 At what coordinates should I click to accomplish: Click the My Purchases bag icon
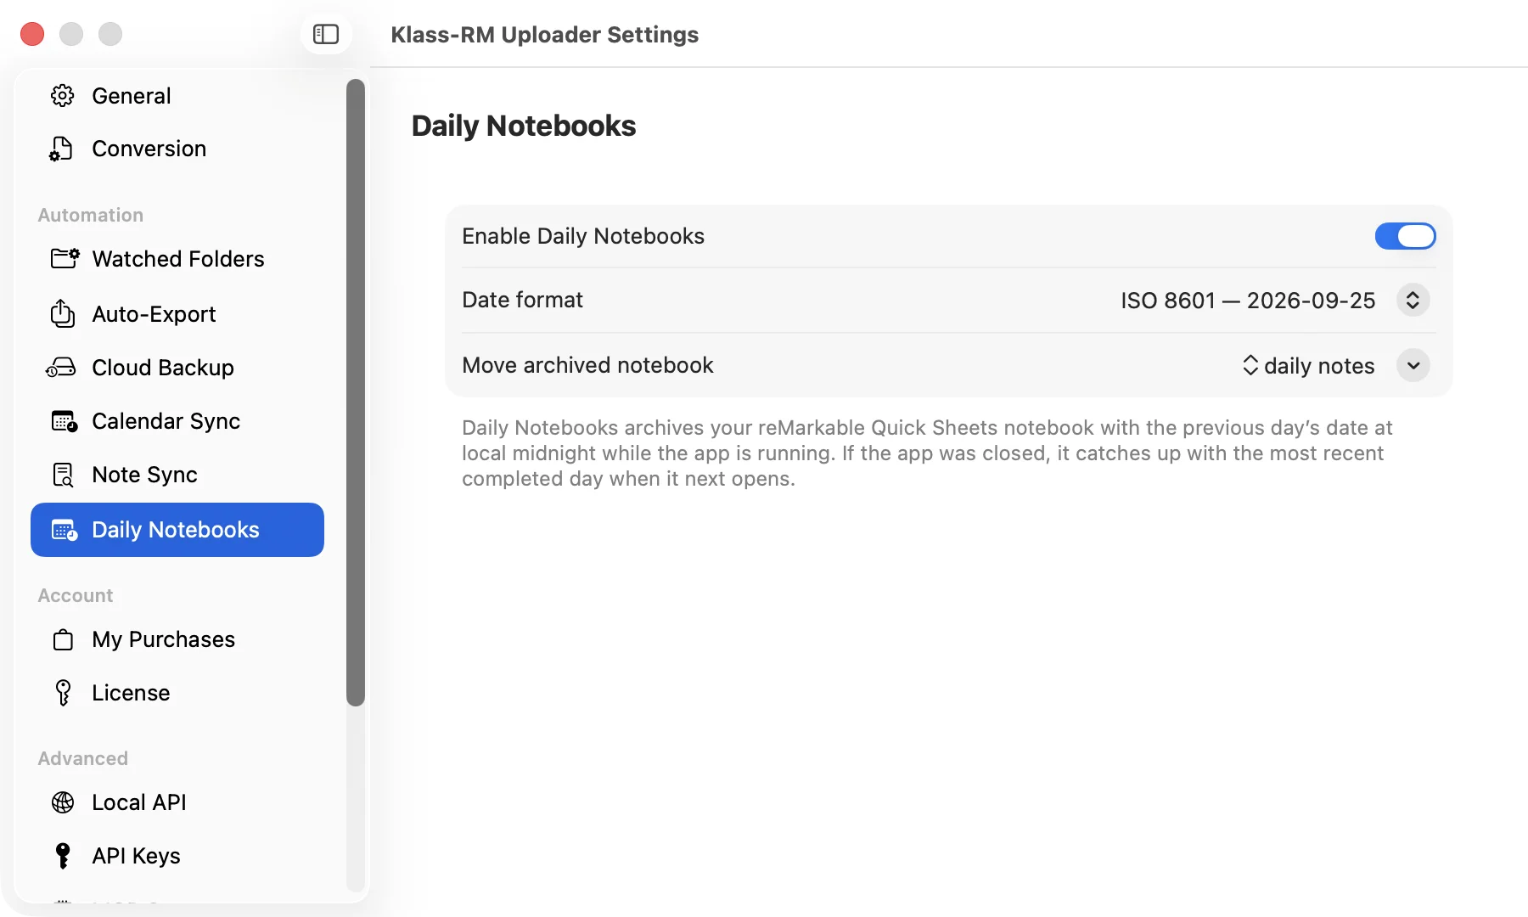point(63,639)
